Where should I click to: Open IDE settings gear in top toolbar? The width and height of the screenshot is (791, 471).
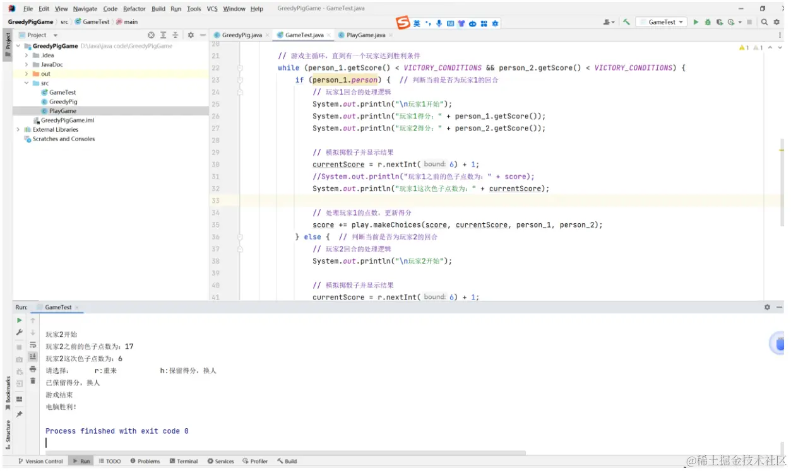[x=777, y=22]
